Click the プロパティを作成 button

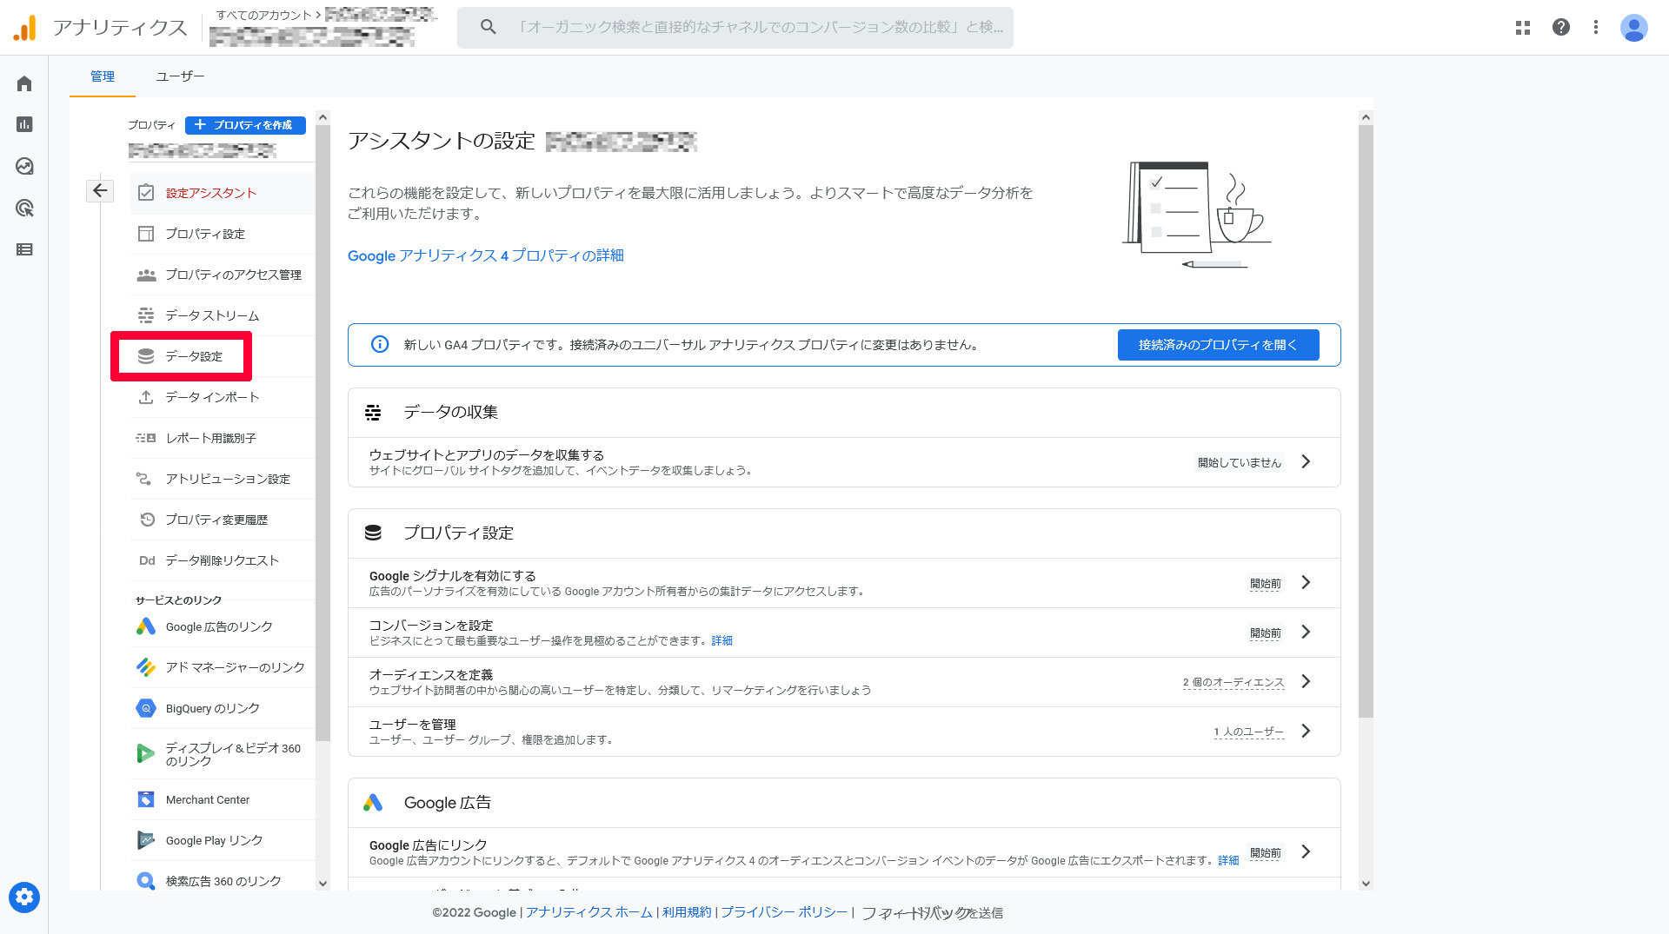[245, 125]
